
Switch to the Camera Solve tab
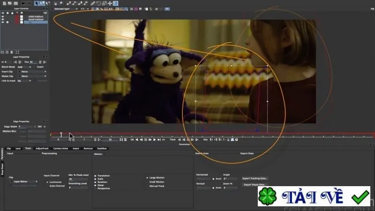click(60, 149)
